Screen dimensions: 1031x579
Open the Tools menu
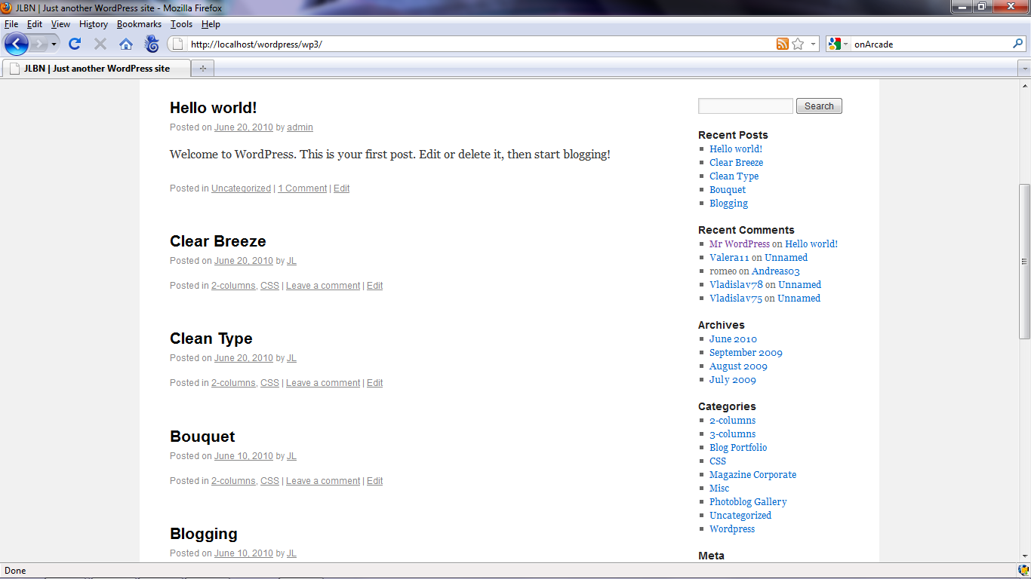point(181,24)
